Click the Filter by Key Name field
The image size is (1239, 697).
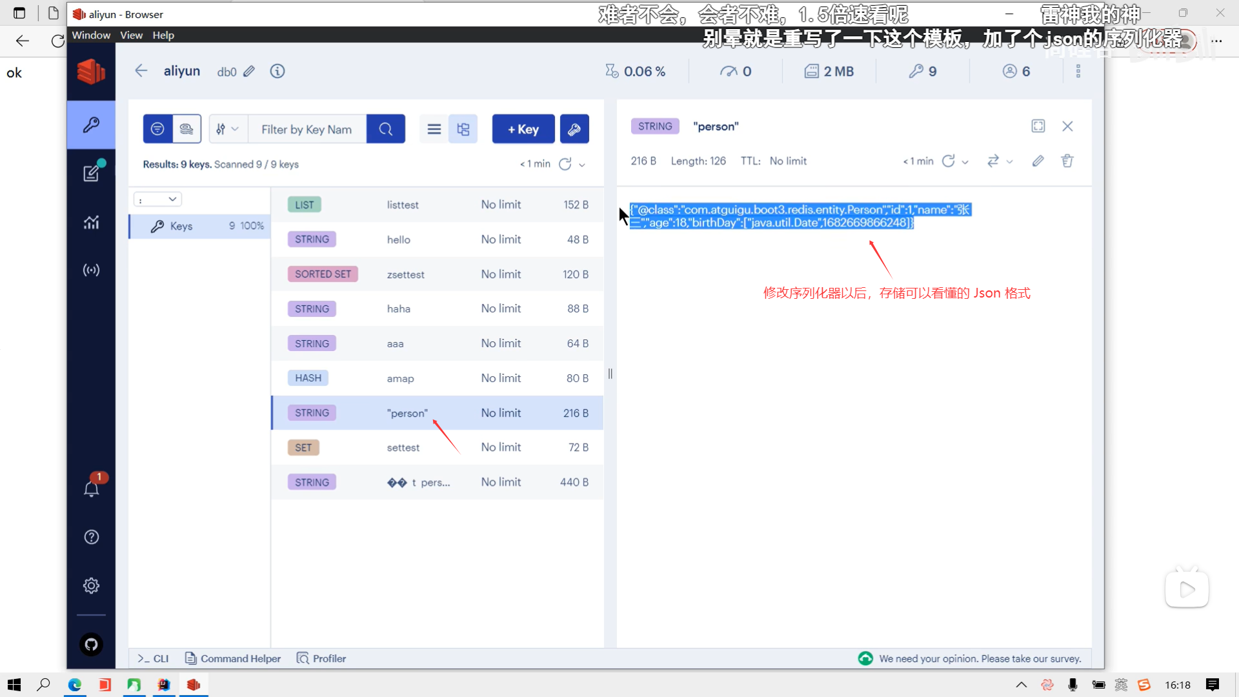point(307,129)
